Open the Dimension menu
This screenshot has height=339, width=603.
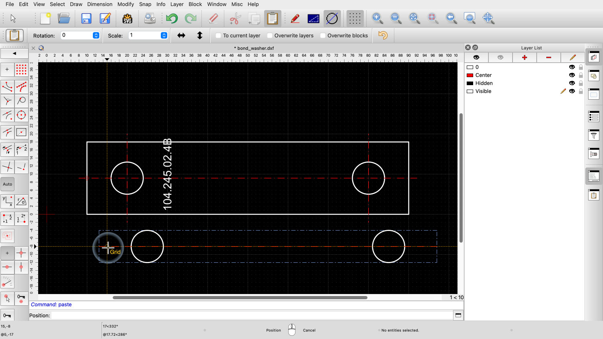pyautogui.click(x=100, y=4)
